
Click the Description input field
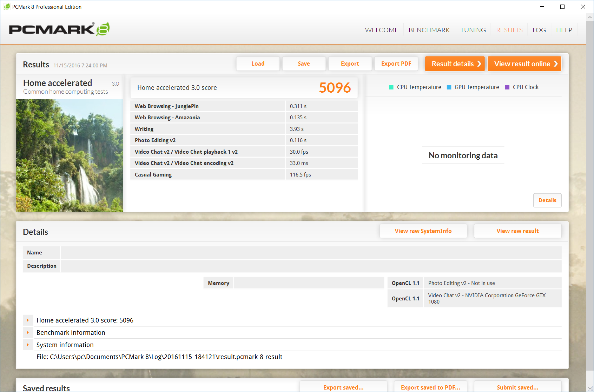(x=311, y=266)
